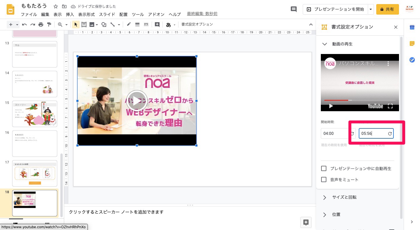Open the ヘルプ menu
This screenshot has width=420, height=230.
[x=175, y=14]
